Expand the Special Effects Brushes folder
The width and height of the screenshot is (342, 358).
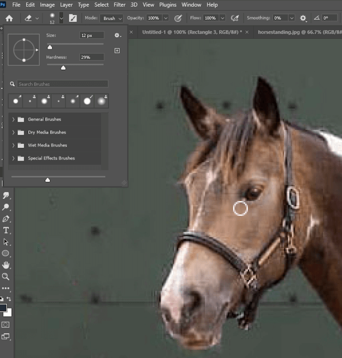click(x=13, y=158)
